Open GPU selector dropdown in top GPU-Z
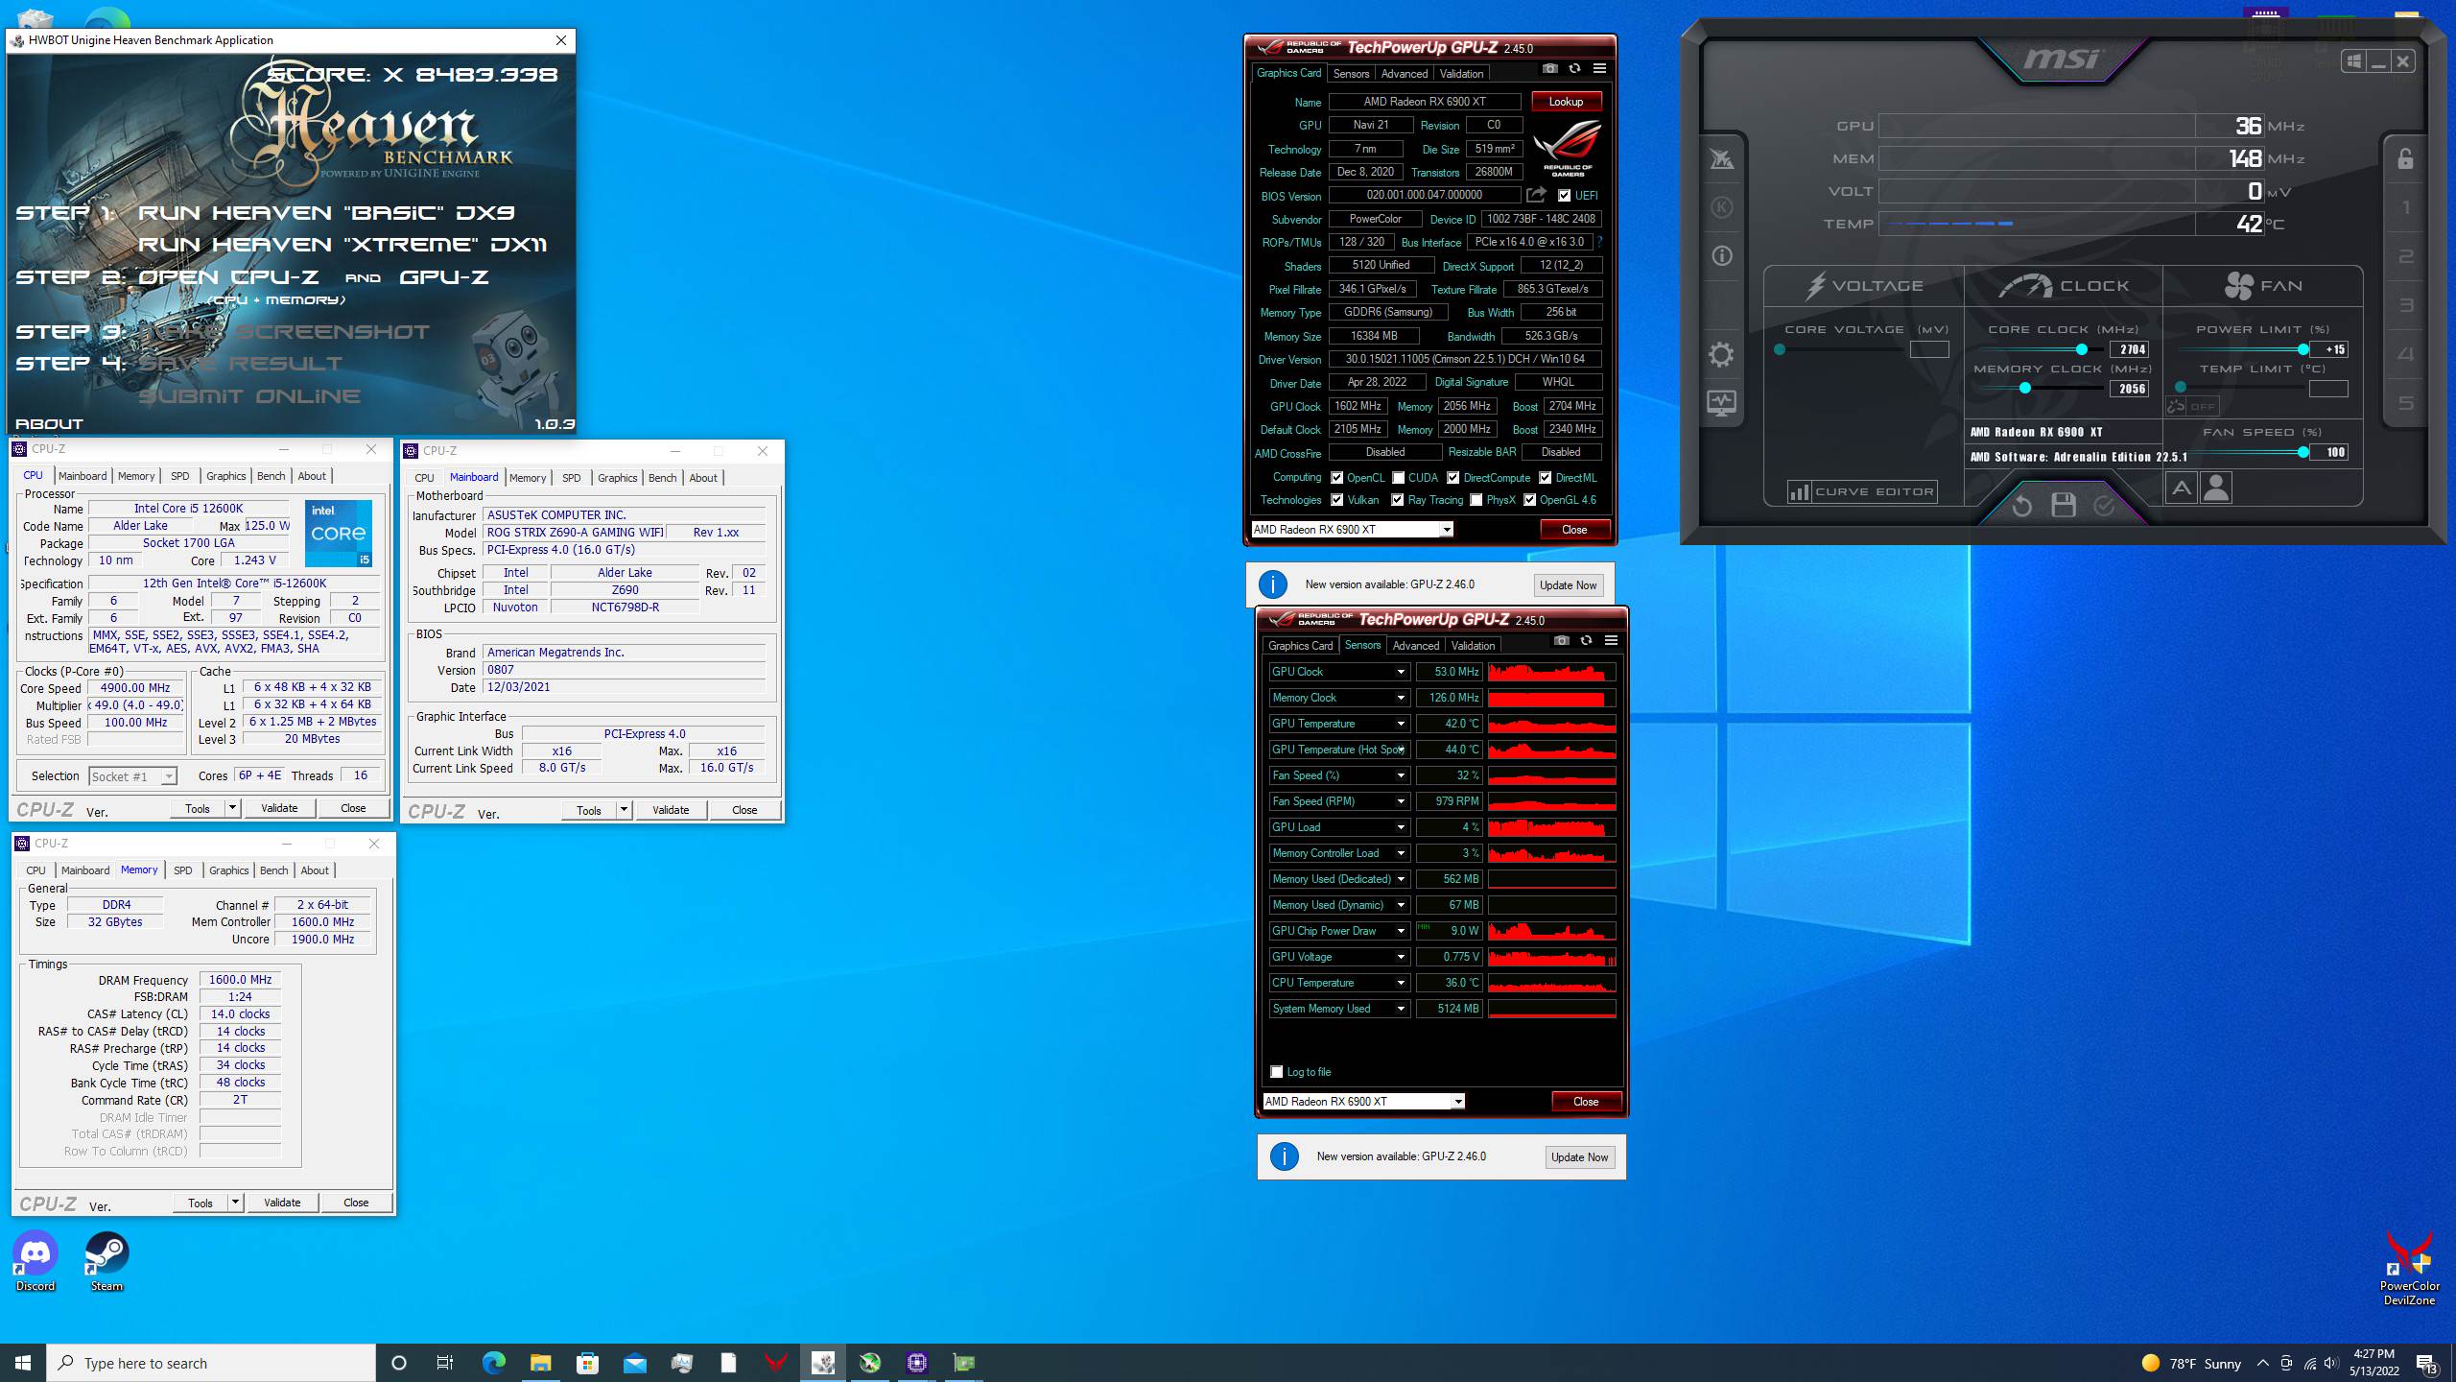 click(1447, 530)
